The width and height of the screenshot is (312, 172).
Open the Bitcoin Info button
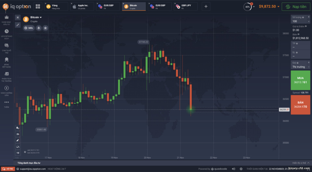pos(29,28)
